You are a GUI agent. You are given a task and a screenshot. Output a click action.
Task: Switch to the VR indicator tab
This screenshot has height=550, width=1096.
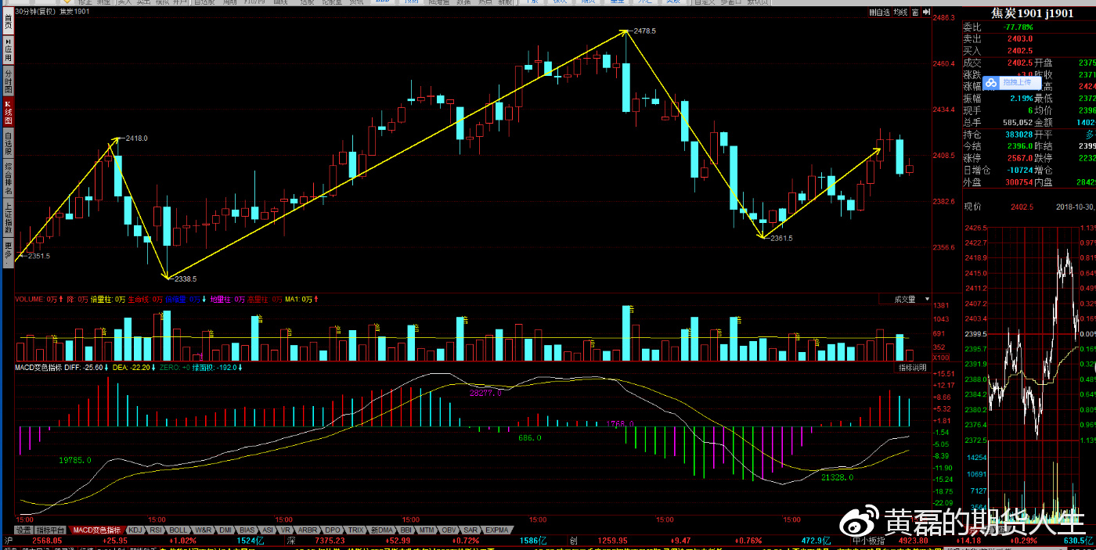(286, 530)
